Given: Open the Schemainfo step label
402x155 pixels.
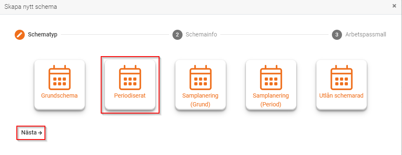Looking at the screenshot, I should click(201, 34).
